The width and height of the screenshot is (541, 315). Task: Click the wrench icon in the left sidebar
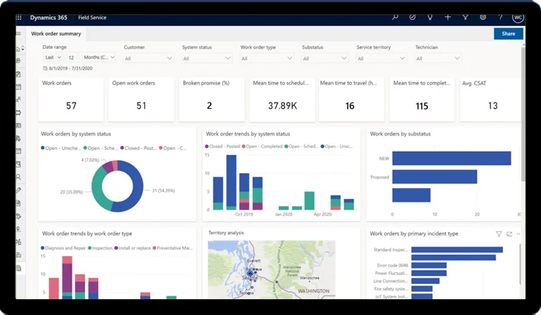(x=19, y=190)
